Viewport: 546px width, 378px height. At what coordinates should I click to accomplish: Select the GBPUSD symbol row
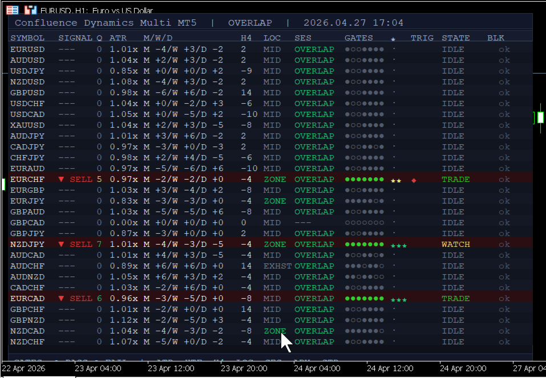pos(270,93)
